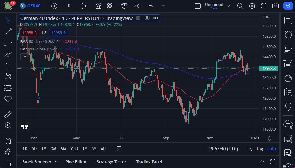Toggle chart legend visibility eye icon
295x168 pixels.
[147, 18]
